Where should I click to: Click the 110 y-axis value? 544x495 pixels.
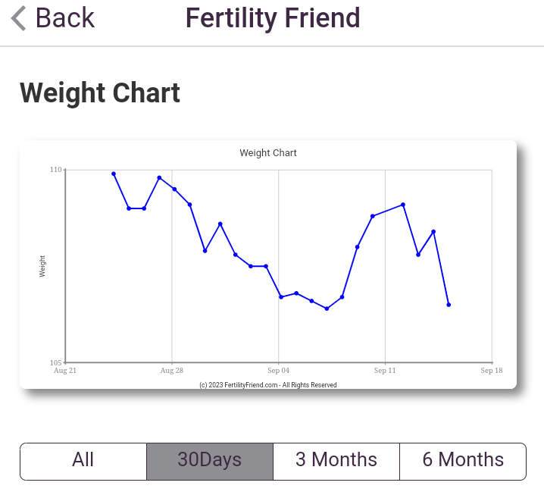(56, 170)
